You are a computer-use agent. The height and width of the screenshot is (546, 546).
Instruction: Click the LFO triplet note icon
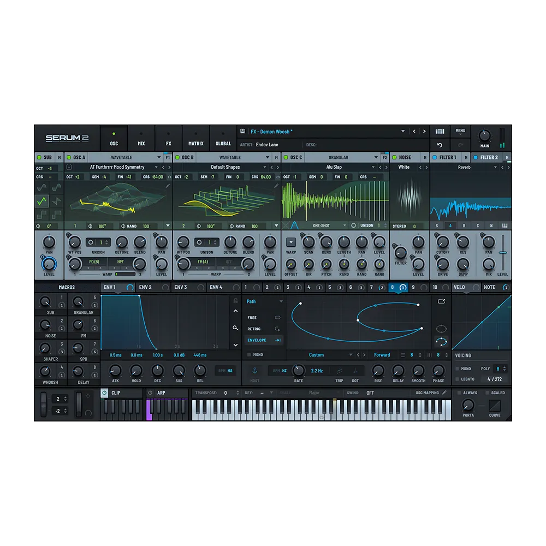point(340,371)
